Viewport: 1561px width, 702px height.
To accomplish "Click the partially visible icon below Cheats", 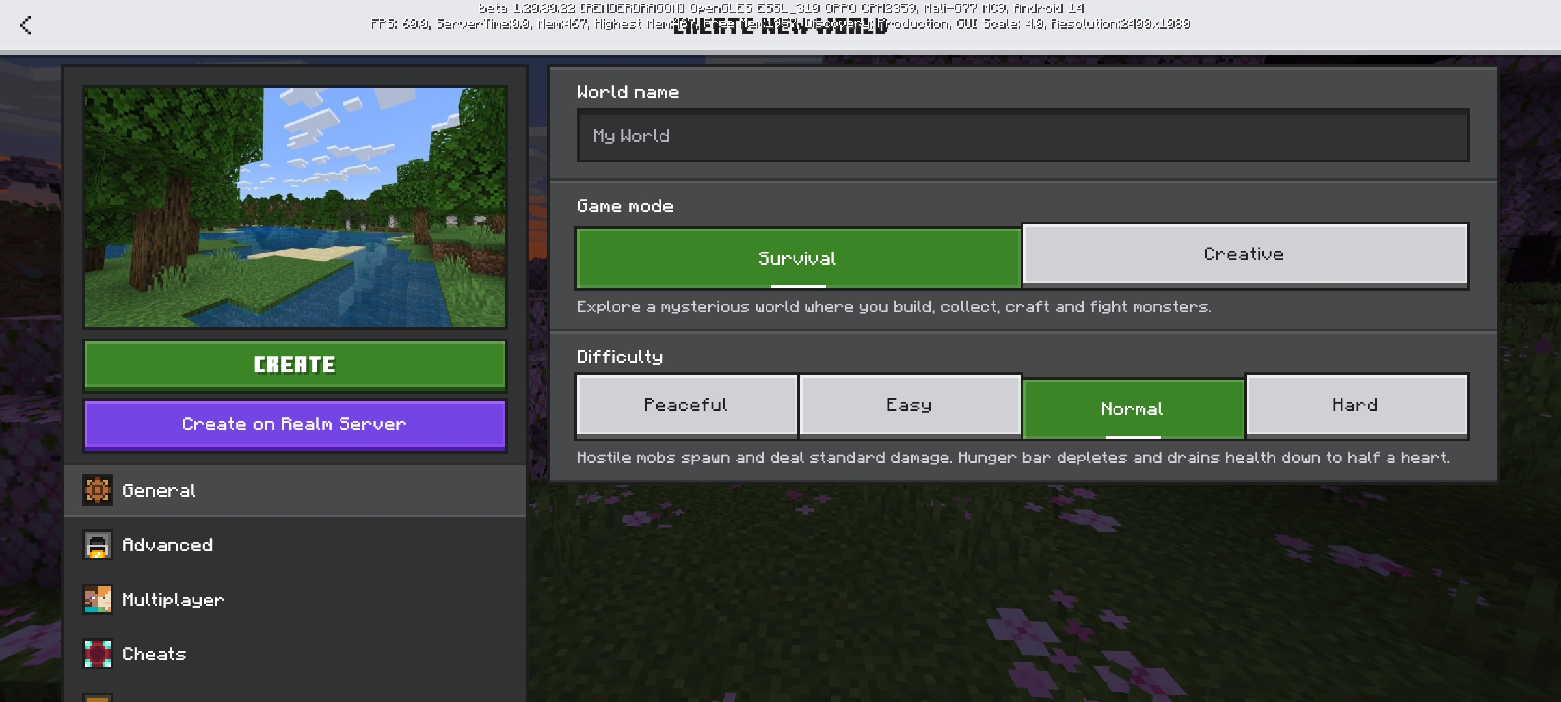I will pyautogui.click(x=98, y=697).
